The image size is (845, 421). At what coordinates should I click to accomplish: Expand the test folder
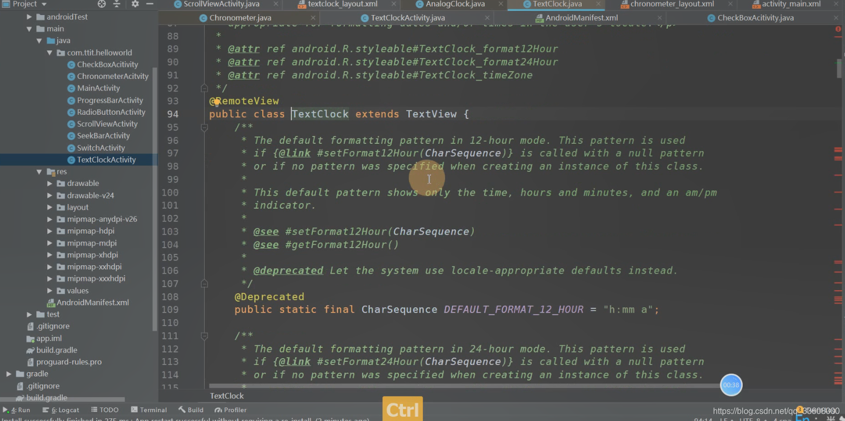click(29, 315)
